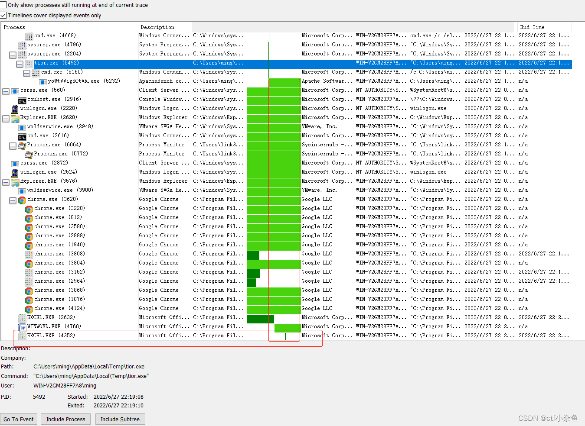Image resolution: width=585 pixels, height=426 pixels.
Task: Click the 'cmd.exe /c del...' command cell
Action: (x=435, y=35)
